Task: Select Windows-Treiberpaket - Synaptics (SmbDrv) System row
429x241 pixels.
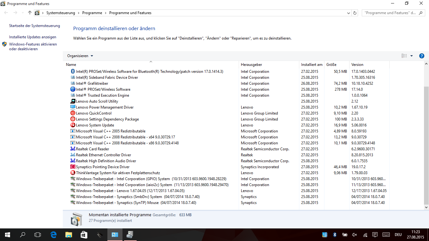Action: (227, 197)
